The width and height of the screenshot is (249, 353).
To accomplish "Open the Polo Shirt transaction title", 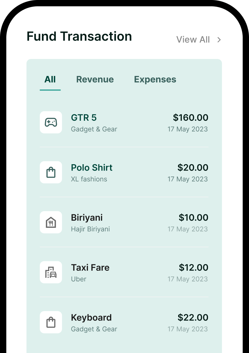I will point(92,168).
